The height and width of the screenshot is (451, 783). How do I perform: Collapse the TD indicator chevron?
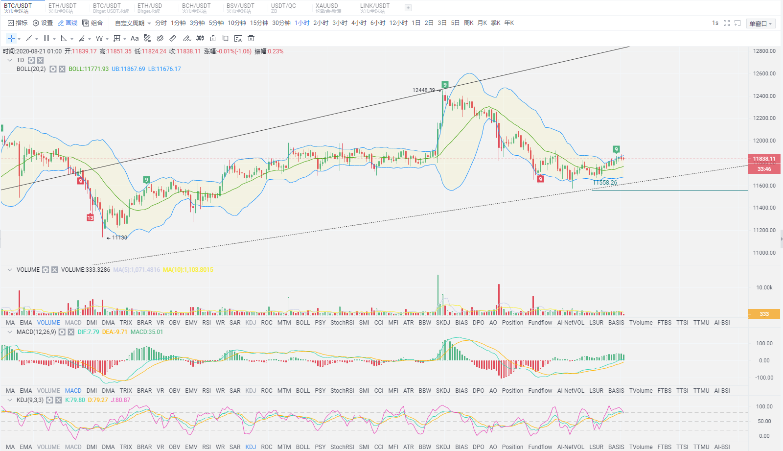[9, 60]
